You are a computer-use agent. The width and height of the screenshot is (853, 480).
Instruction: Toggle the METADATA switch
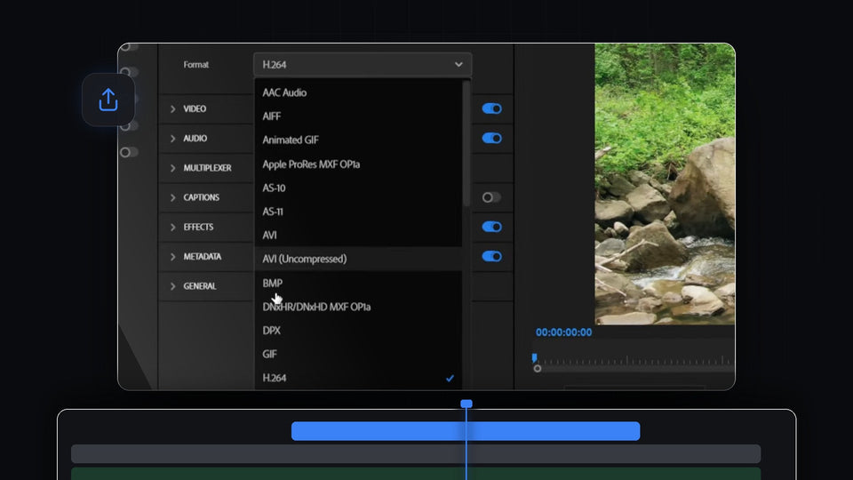491,256
